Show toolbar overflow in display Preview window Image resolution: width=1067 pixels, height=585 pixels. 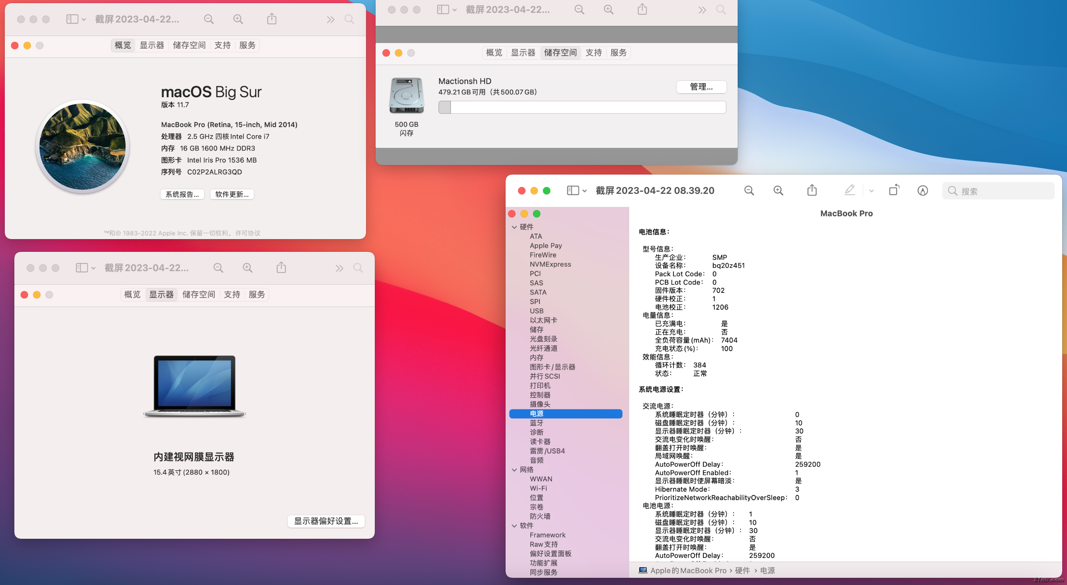click(x=339, y=268)
